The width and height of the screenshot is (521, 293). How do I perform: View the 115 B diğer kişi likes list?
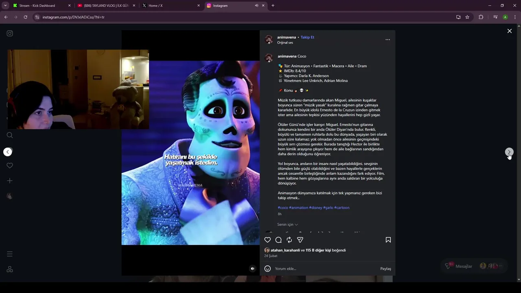click(x=318, y=250)
